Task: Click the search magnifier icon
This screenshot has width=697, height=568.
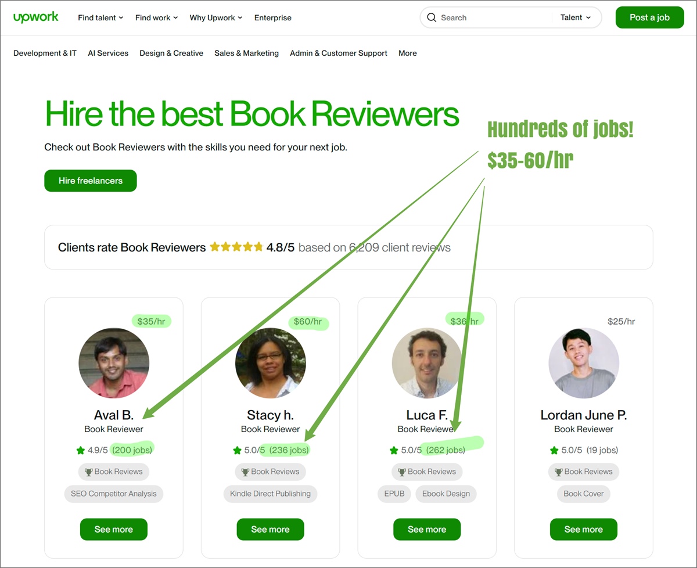Action: click(432, 17)
